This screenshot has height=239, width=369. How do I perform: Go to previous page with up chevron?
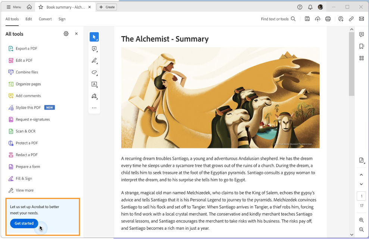pyautogui.click(x=361, y=175)
